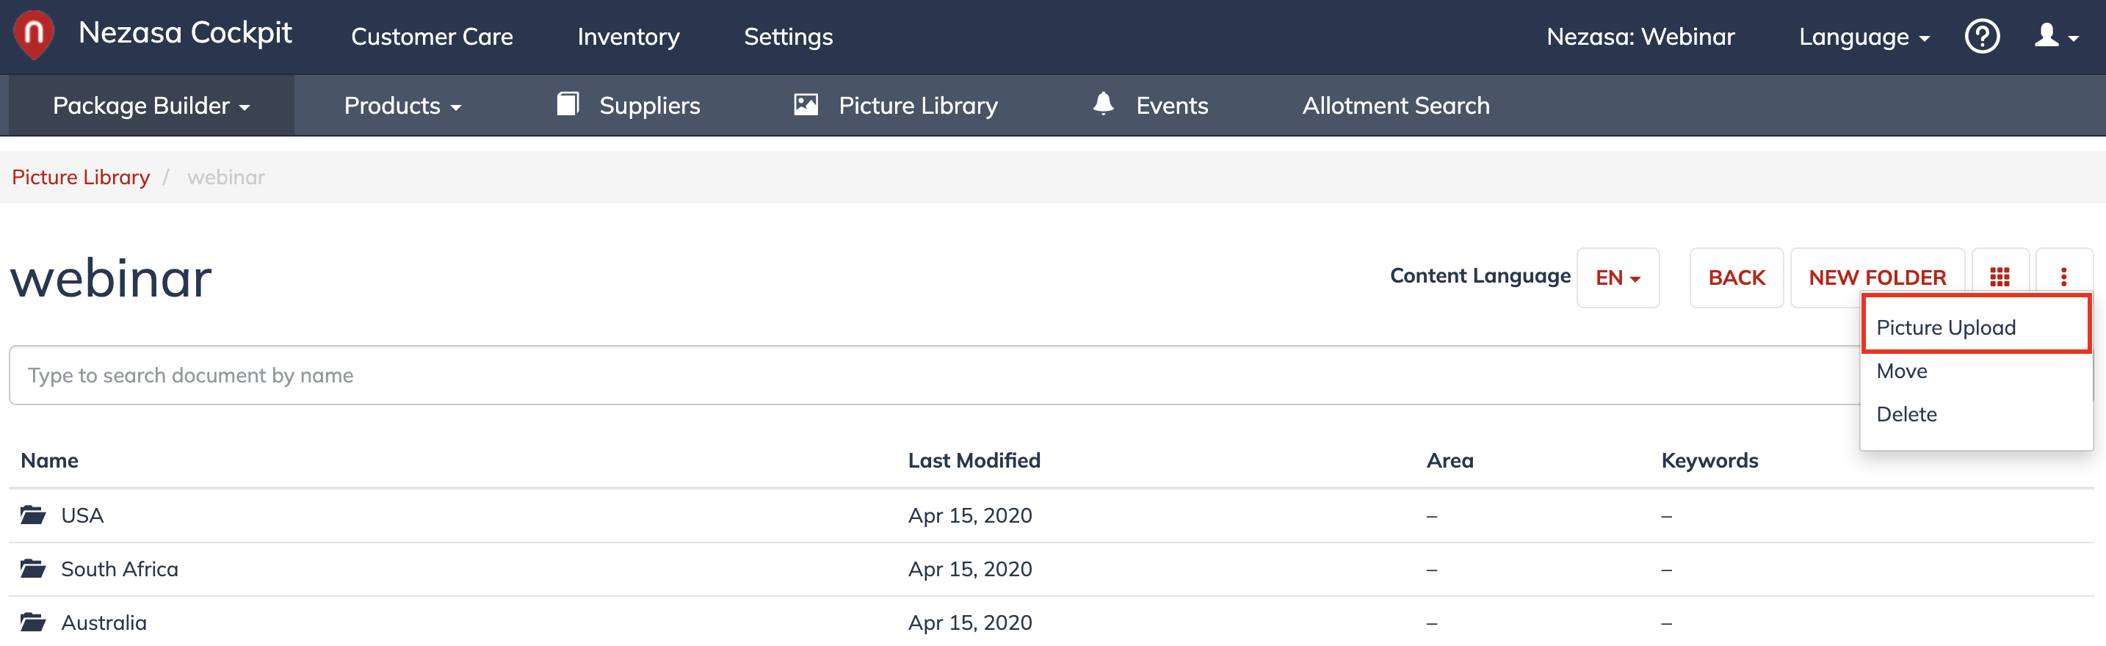Screen dimensions: 2106x646
Task: Choose Delete from the options menu
Action: click(1906, 414)
